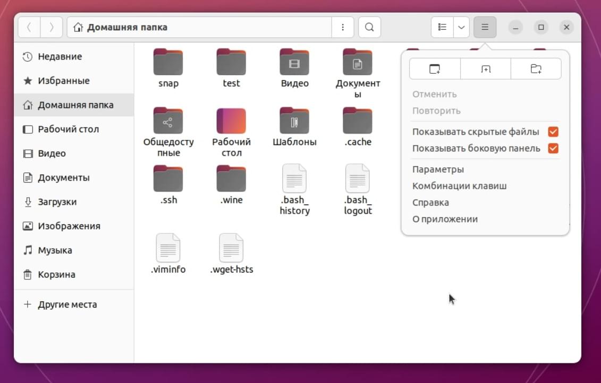
Task: Close the file manager window
Action: point(566,27)
